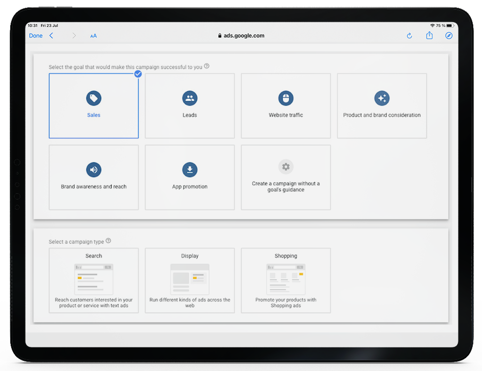Open help tooltip next to campaign goal heading
The height and width of the screenshot is (371, 482).
coord(207,66)
